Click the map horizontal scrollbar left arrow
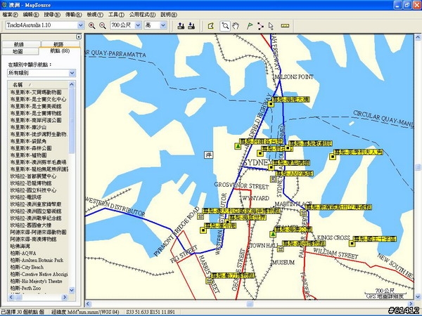The width and height of the screenshot is (422, 316). [89, 304]
